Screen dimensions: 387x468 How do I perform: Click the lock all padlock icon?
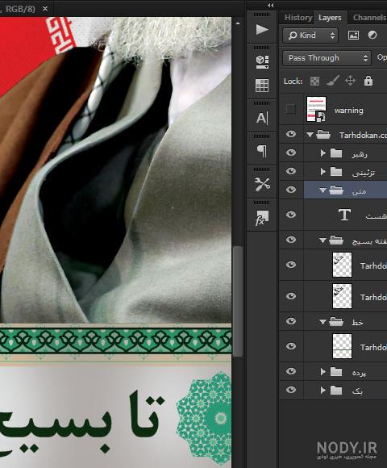click(368, 81)
